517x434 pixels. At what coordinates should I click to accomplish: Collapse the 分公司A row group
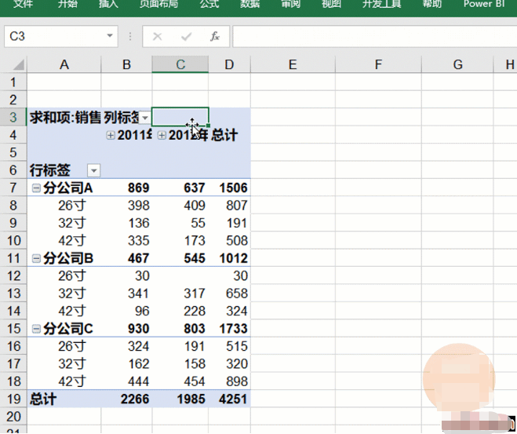pyautogui.click(x=36, y=188)
